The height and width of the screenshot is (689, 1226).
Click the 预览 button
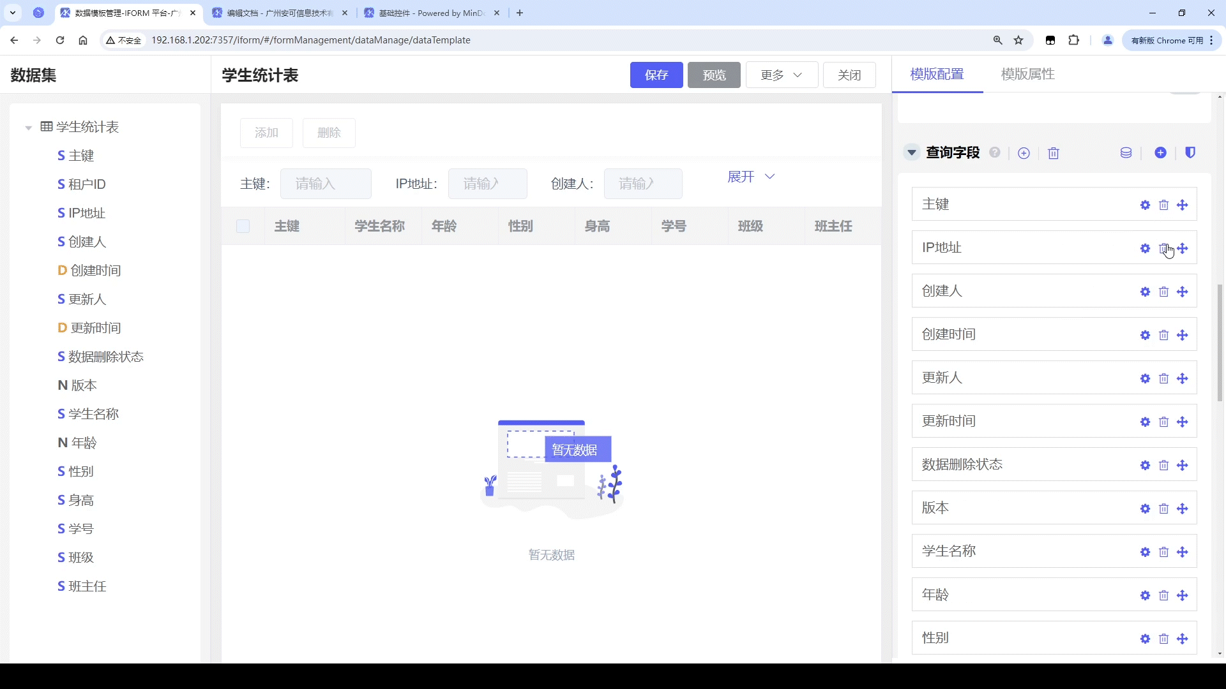(x=713, y=75)
